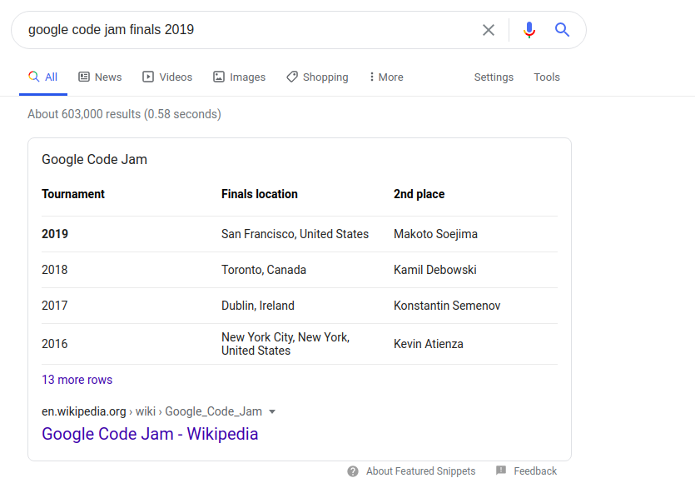The height and width of the screenshot is (498, 695).
Task: Open the Google Code Jam - Wikipedia result
Action: 150,434
